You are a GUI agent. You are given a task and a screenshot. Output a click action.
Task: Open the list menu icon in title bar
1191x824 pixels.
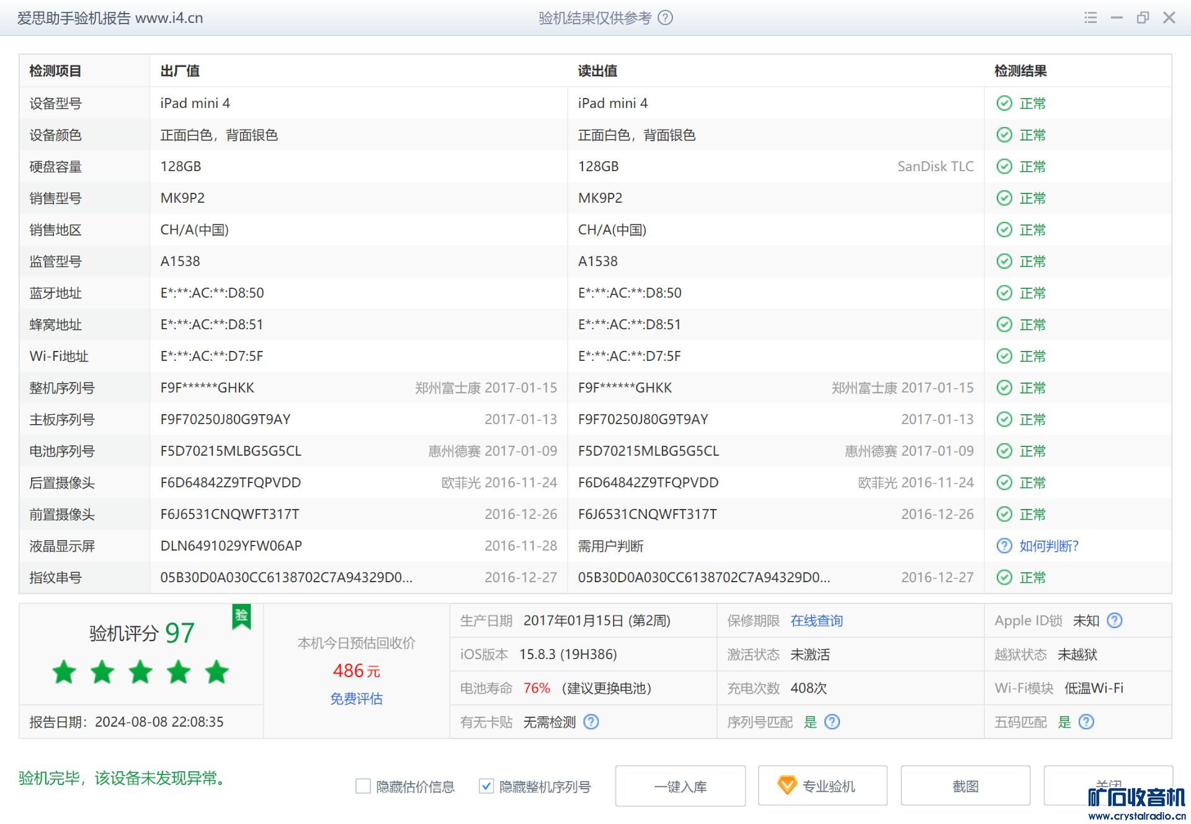click(1090, 18)
